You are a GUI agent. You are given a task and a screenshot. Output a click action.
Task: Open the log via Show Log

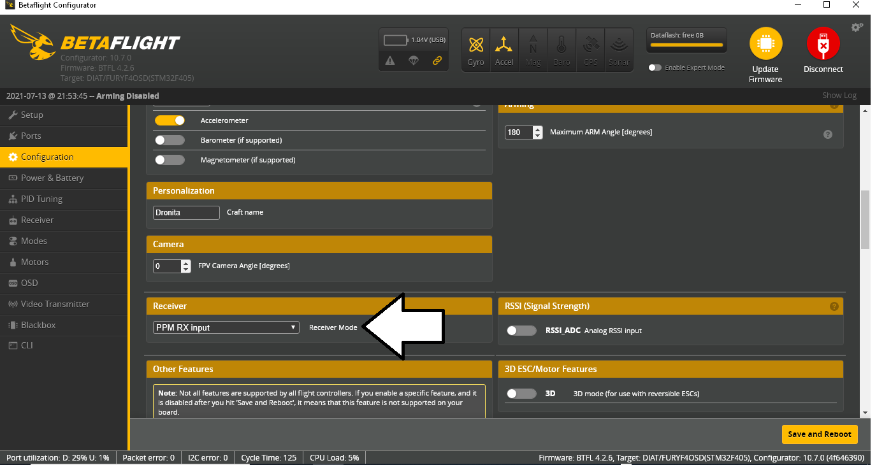click(x=839, y=95)
